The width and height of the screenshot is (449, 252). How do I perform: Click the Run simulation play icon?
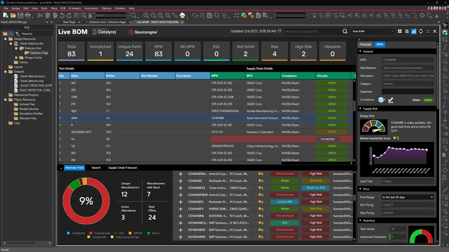(328, 15)
